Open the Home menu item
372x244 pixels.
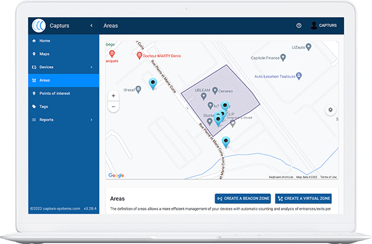pos(64,41)
